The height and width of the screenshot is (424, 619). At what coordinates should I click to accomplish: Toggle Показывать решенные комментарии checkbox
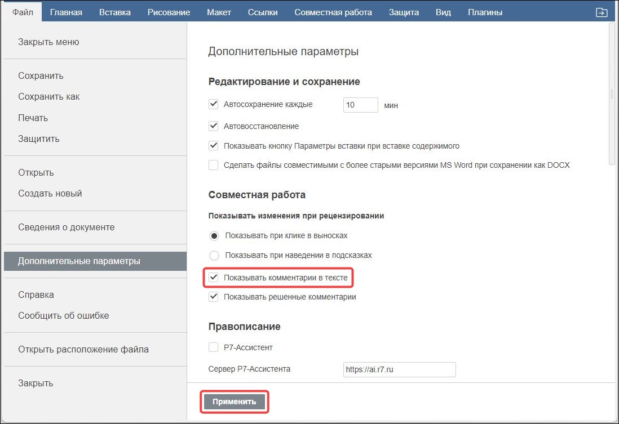(x=213, y=297)
